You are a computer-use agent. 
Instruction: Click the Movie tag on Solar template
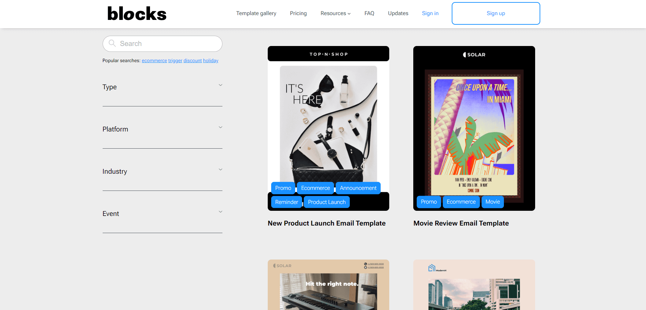click(493, 202)
